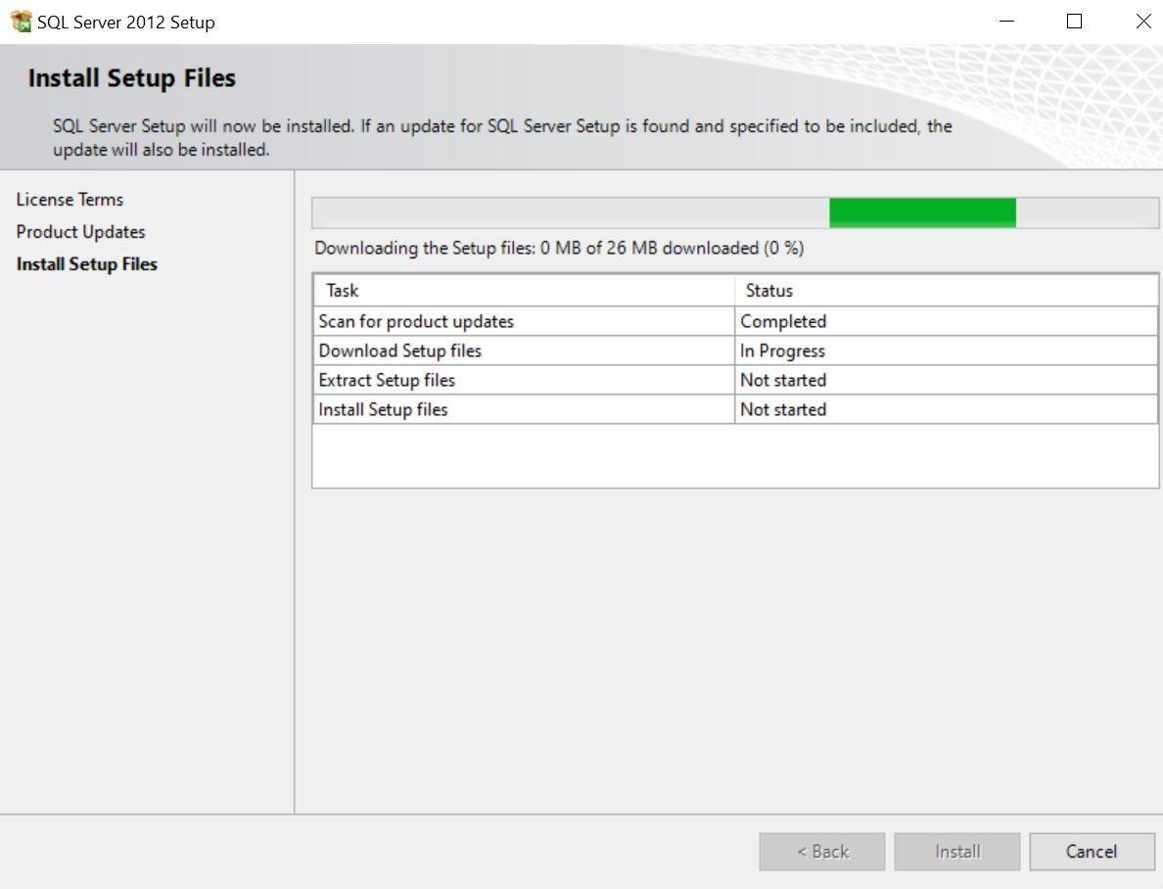Click the Completed status cell
Screen dimensions: 1163x889
point(783,321)
